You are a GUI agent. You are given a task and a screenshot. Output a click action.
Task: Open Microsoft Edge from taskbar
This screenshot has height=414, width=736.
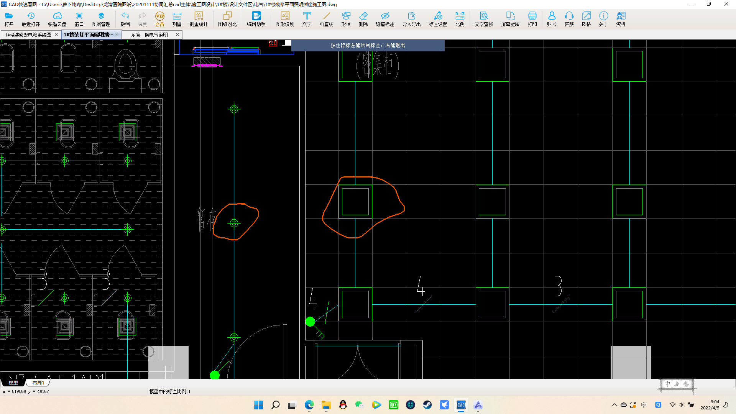point(309,405)
